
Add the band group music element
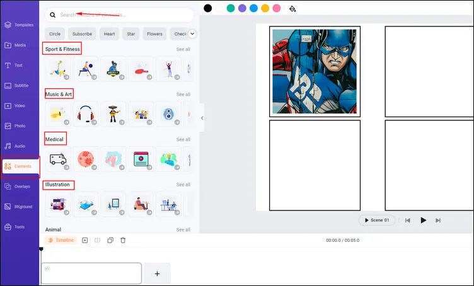(x=141, y=114)
